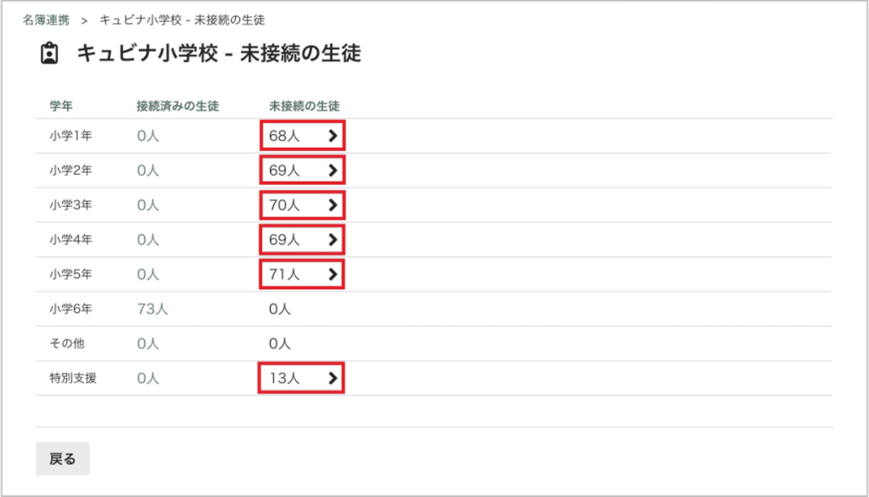The width and height of the screenshot is (869, 497).
Task: Select the 13人 unconnected count
Action: click(284, 378)
